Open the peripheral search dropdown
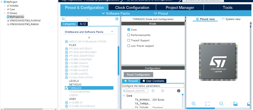 pos(87,19)
